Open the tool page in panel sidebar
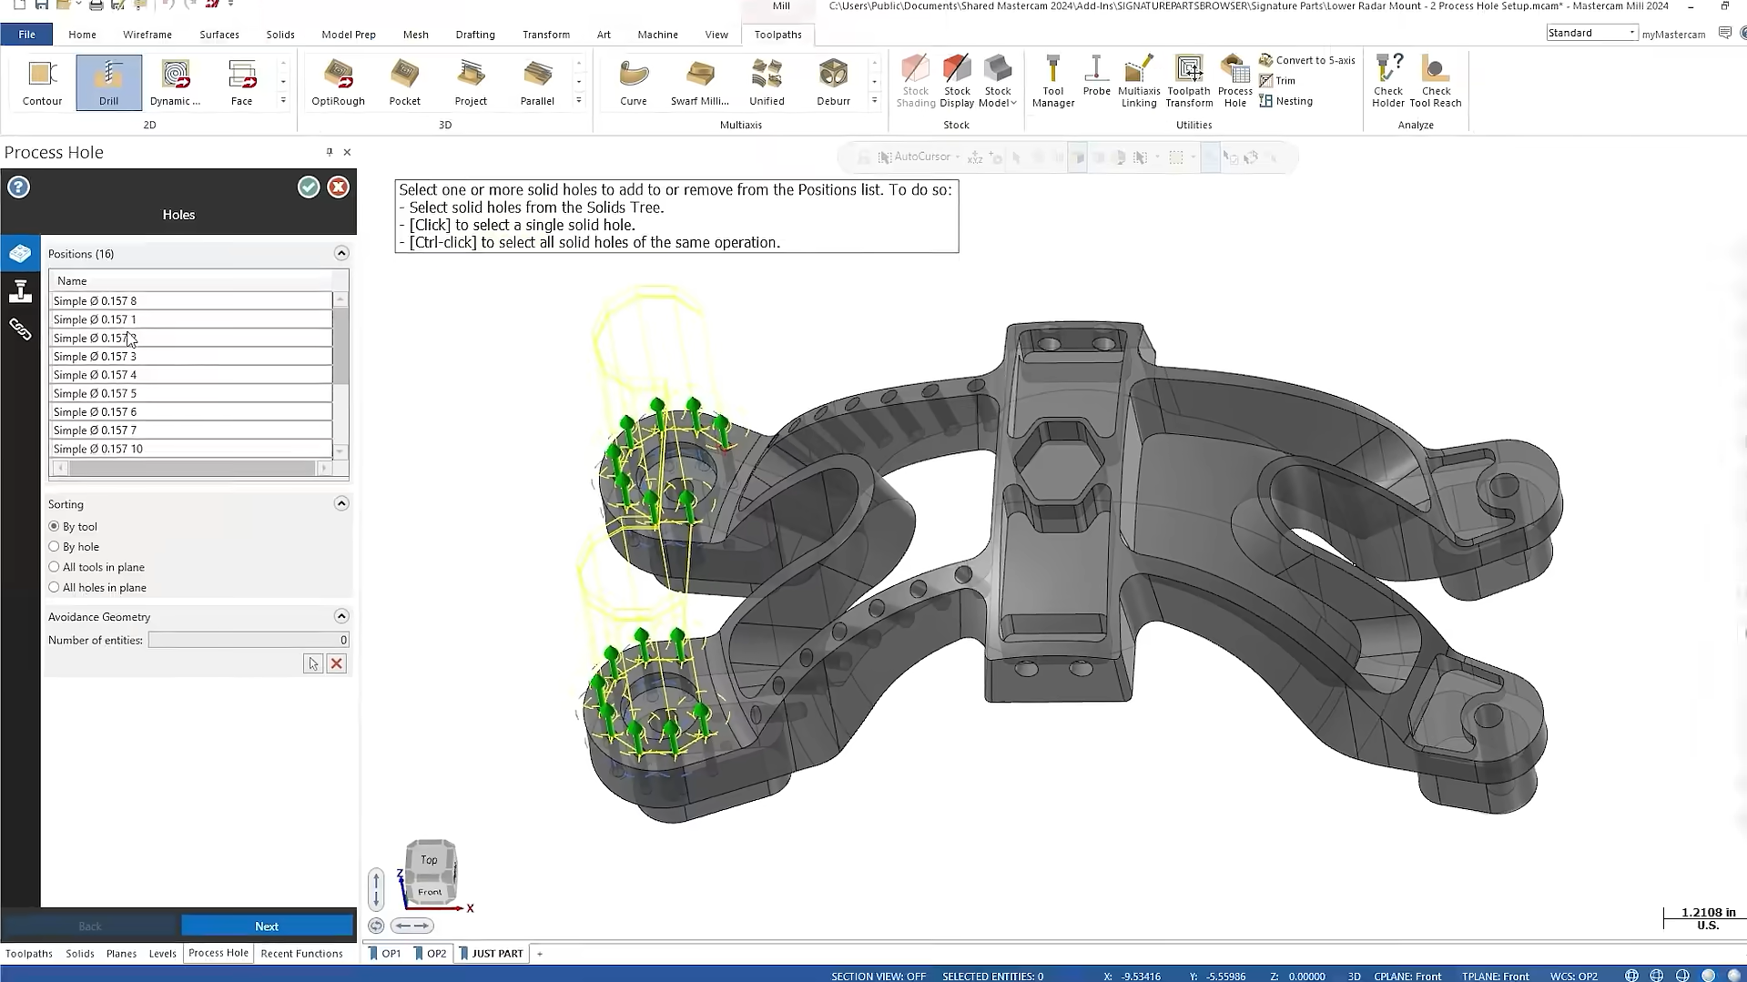Viewport: 1747px width, 982px height. [x=20, y=291]
